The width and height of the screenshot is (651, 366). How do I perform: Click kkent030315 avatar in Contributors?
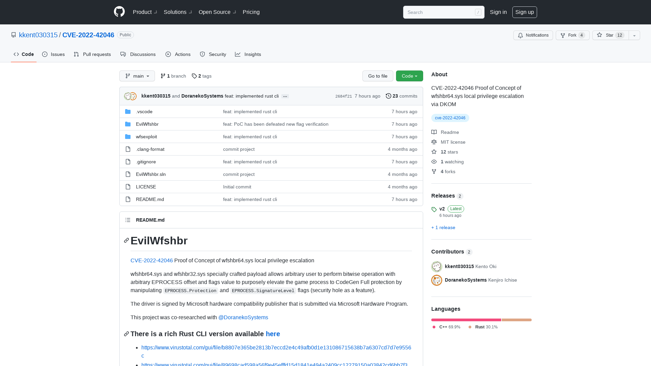tap(437, 267)
